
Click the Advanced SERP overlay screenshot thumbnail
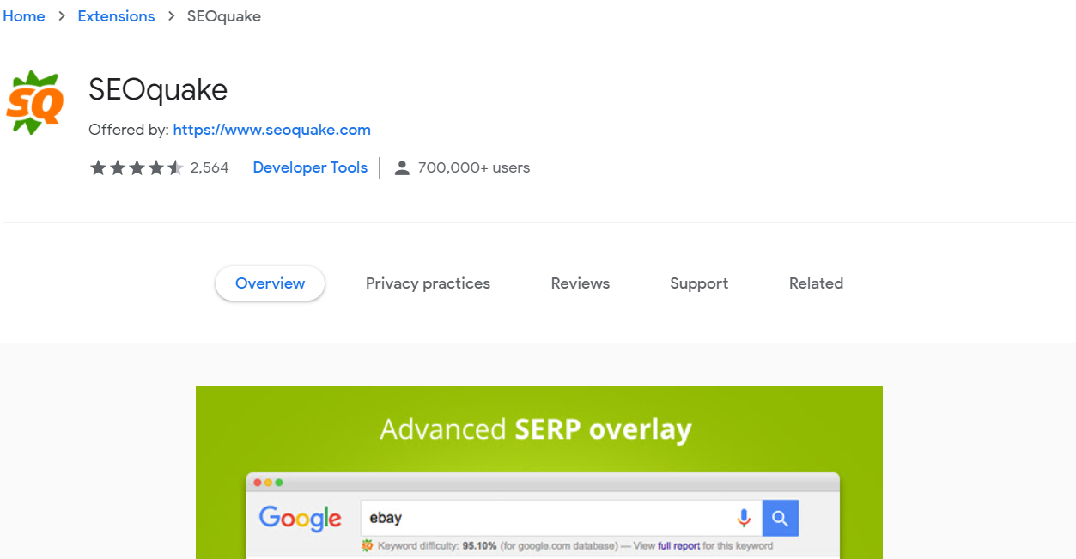(539, 472)
